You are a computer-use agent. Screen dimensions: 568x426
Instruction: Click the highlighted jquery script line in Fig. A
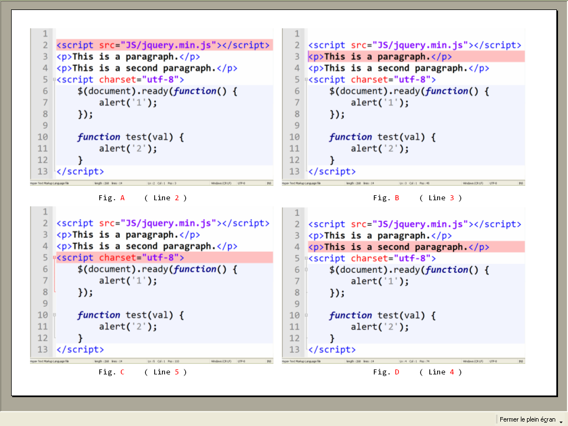pyautogui.click(x=164, y=45)
